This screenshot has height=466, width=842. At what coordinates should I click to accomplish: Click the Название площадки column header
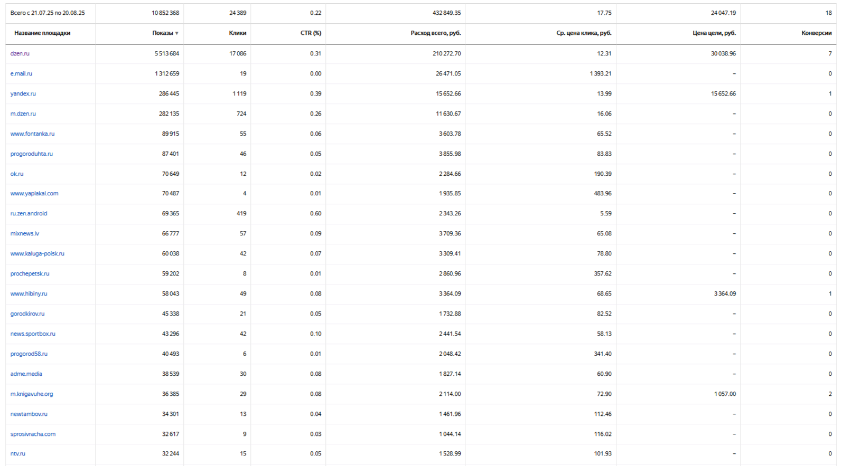click(x=42, y=33)
